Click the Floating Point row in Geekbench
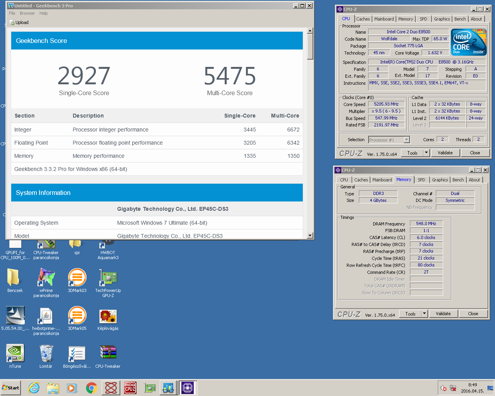 (157, 143)
